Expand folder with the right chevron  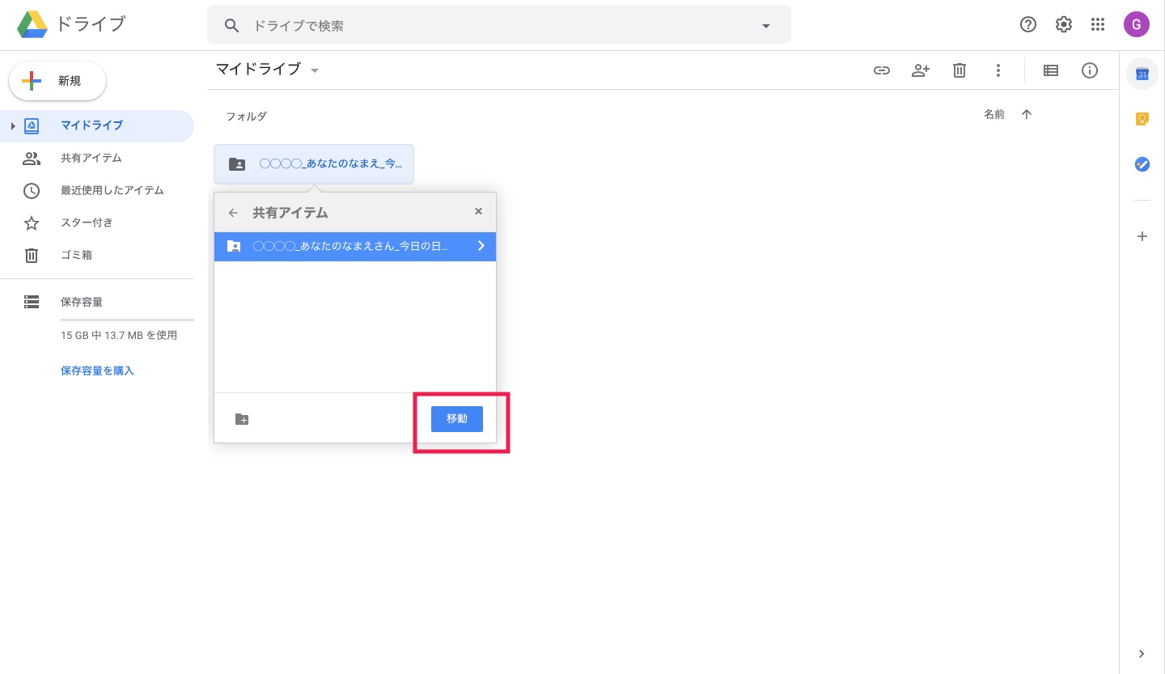point(481,246)
